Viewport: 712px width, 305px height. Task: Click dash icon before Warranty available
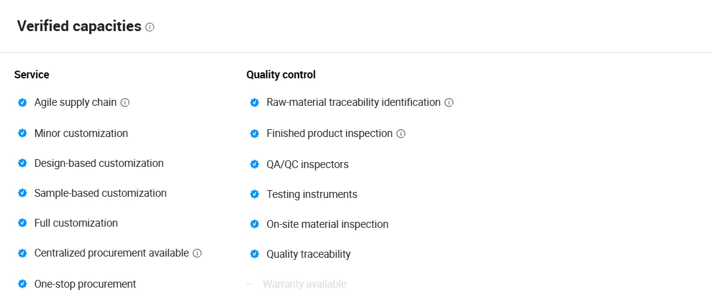pyautogui.click(x=249, y=283)
